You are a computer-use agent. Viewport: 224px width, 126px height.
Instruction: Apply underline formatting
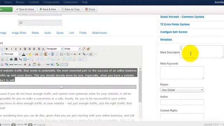pos(16,49)
